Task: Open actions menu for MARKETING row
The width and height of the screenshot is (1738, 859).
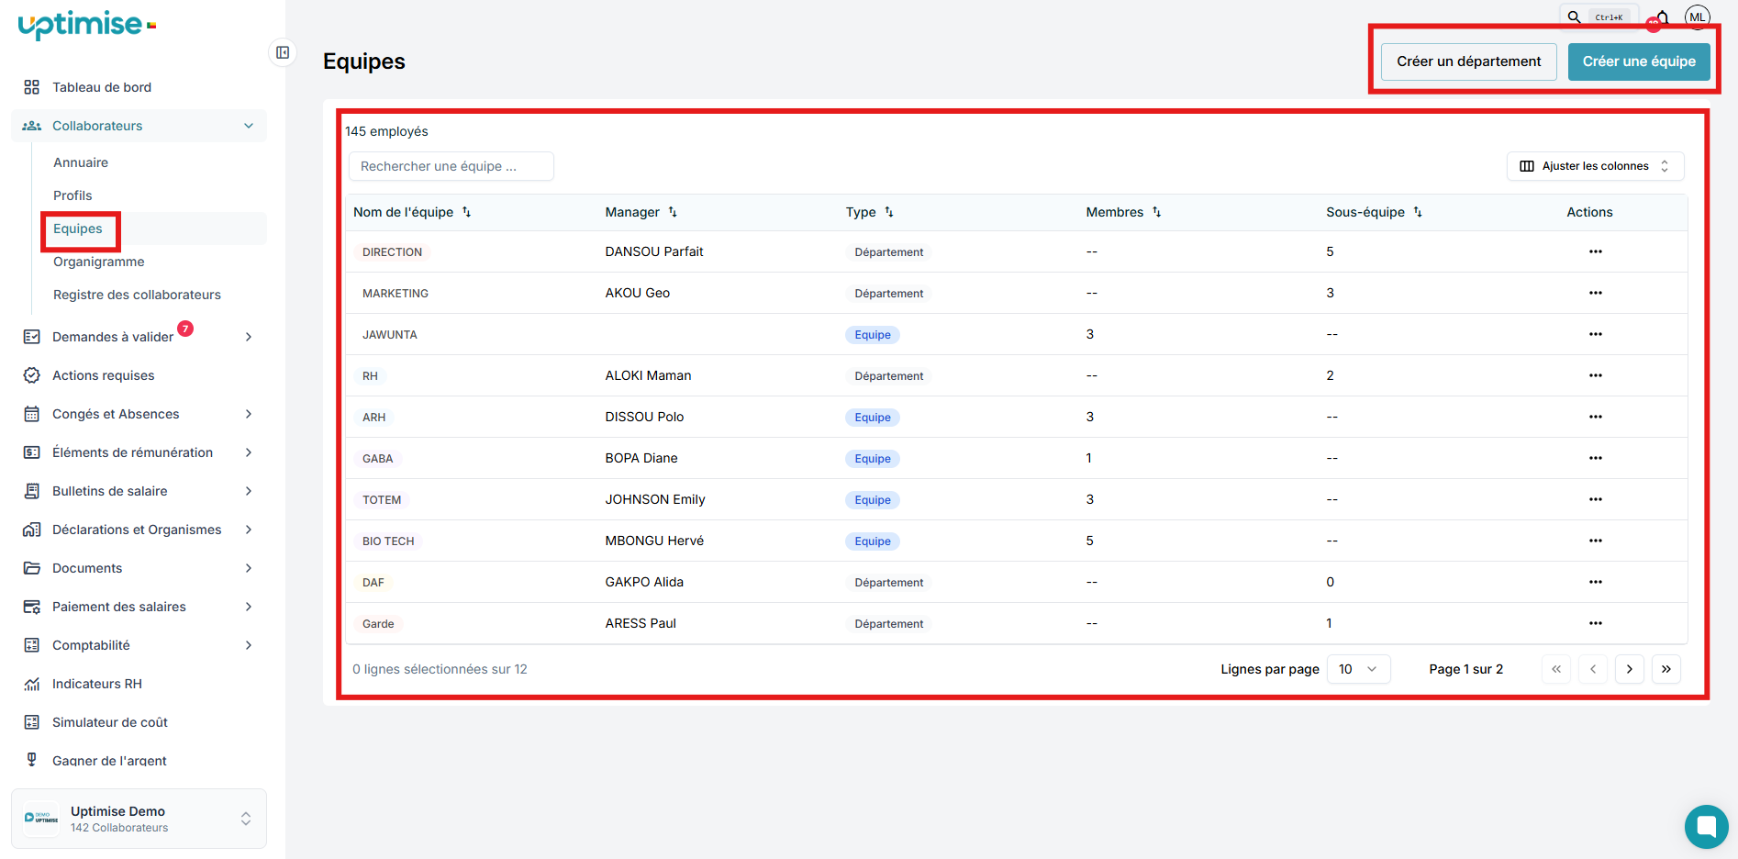Action: coord(1596,293)
